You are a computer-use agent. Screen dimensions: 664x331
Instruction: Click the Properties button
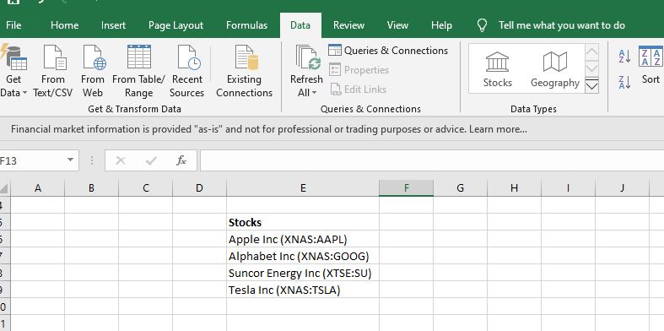tap(359, 70)
